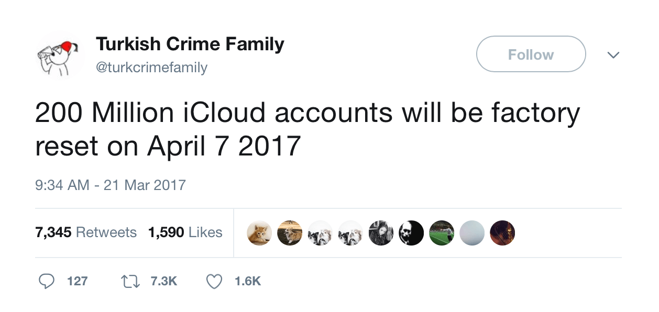
Task: Follow the @turkcrimefamily account
Action: coord(531,54)
